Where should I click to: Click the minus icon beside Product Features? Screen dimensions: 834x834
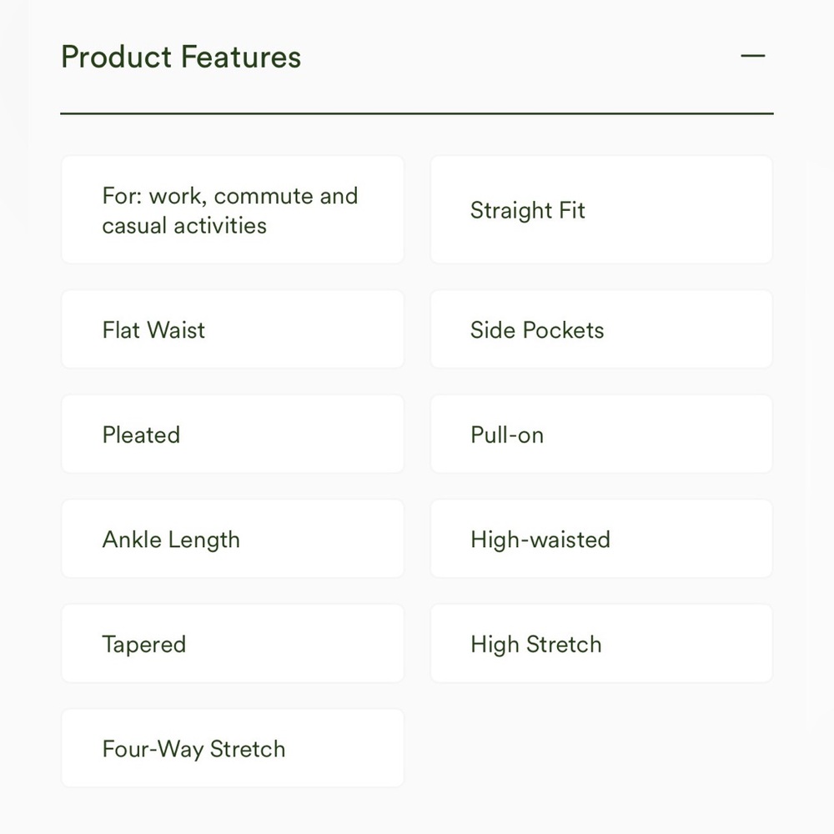click(752, 57)
